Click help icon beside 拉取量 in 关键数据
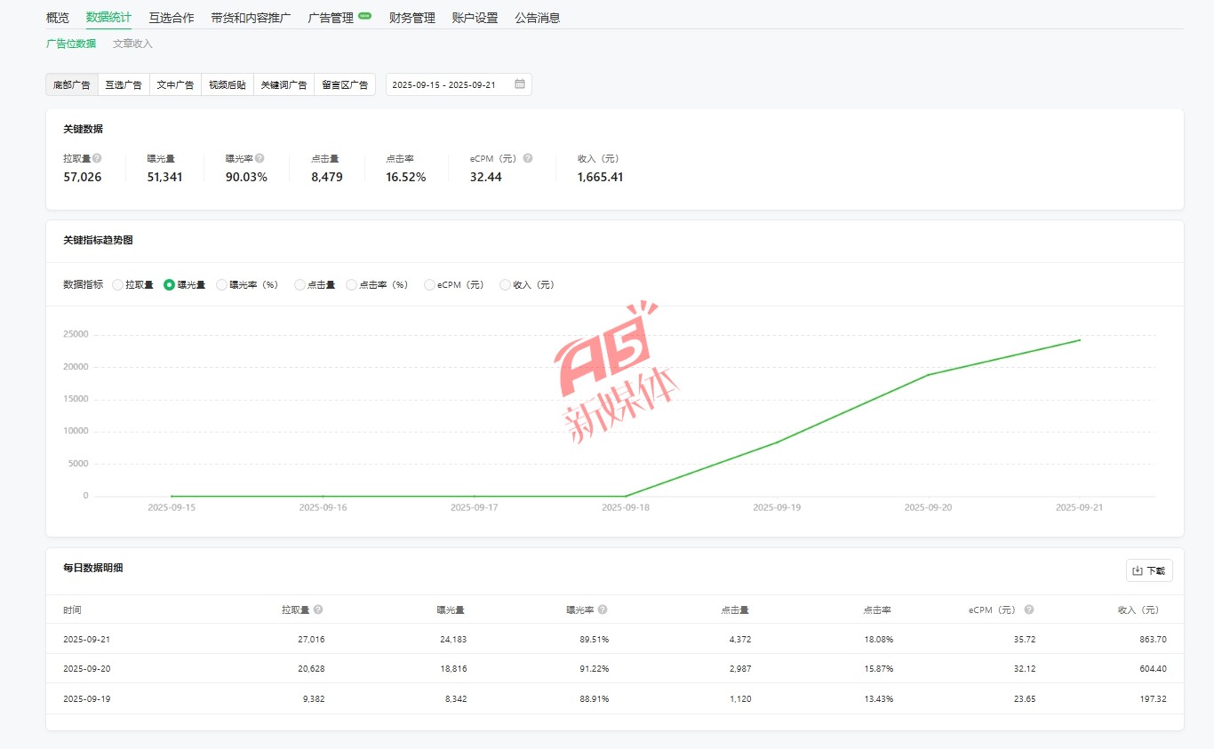 [97, 158]
